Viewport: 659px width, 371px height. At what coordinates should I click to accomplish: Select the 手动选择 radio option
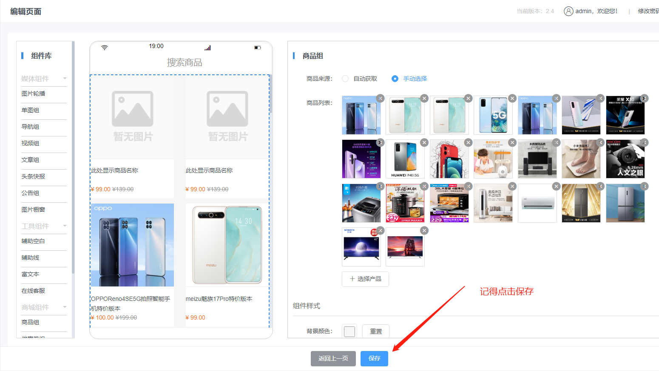[395, 79]
